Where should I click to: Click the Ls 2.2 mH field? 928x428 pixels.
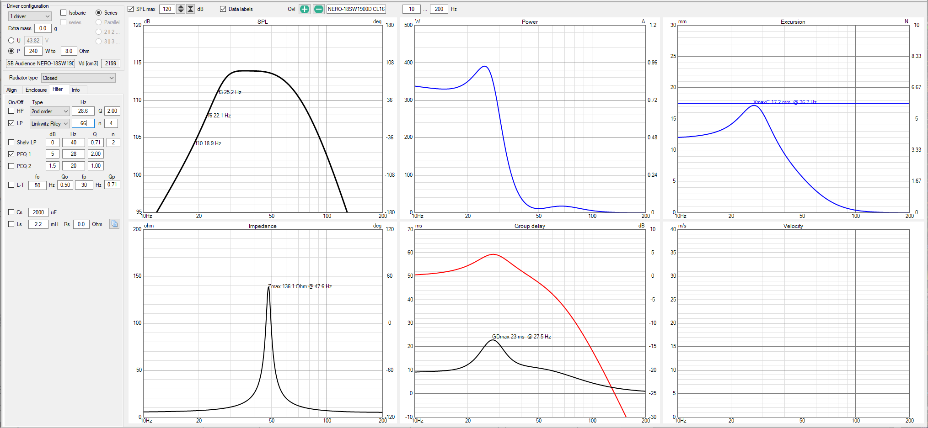point(38,224)
